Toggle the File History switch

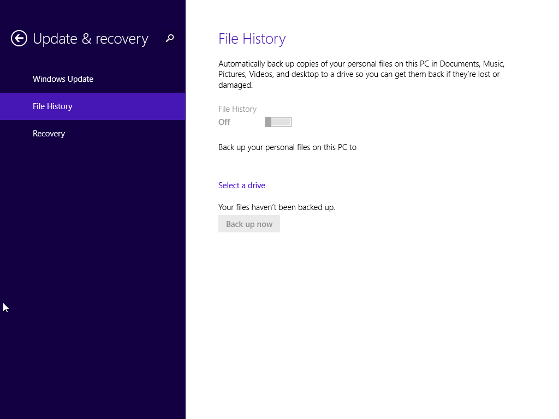278,122
